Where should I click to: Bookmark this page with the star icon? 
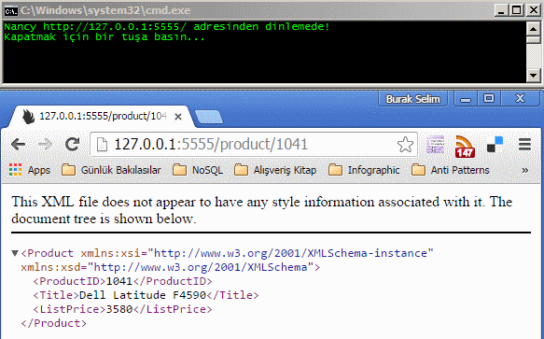(x=405, y=144)
